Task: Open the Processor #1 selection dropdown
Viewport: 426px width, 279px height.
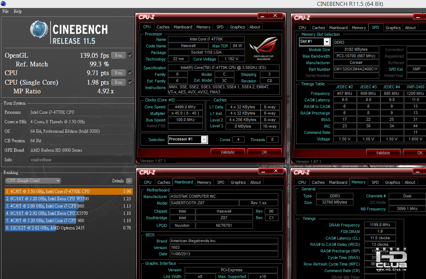Action: point(188,139)
